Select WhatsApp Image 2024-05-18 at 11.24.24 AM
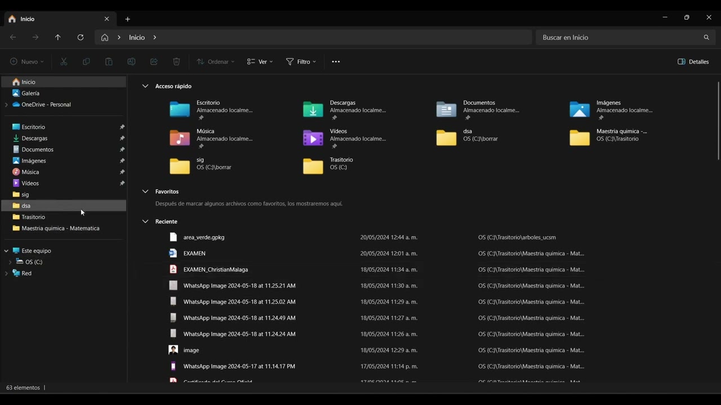 239,334
